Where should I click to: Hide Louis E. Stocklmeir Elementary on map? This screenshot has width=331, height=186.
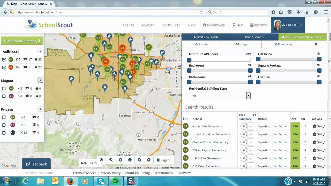click(x=319, y=134)
